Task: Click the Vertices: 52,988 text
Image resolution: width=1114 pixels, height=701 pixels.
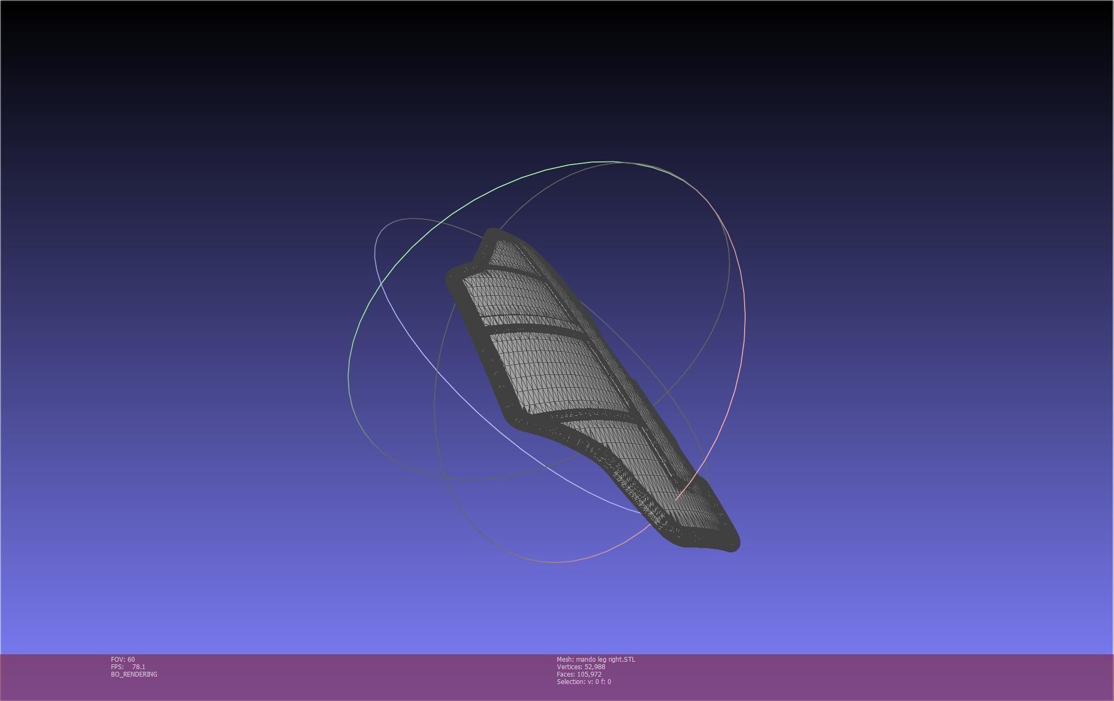Action: tap(581, 666)
